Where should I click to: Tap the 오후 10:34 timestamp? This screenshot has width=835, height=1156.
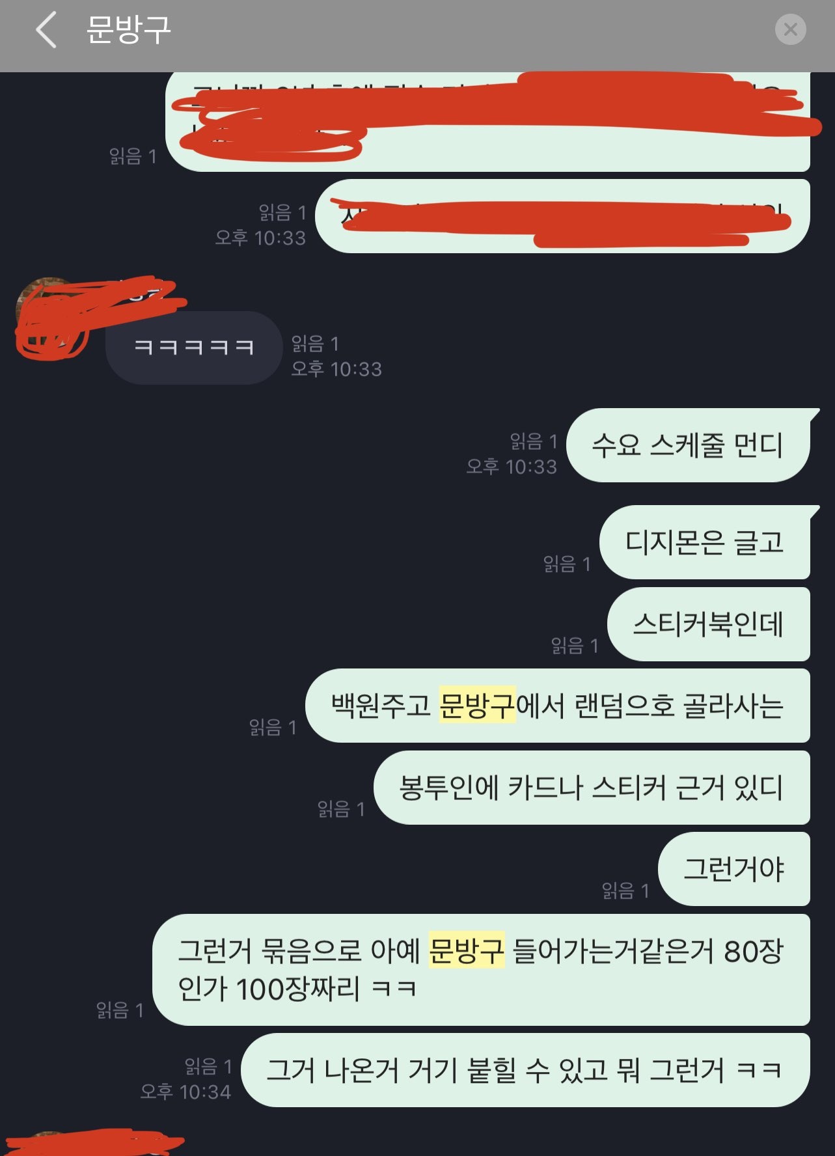click(x=185, y=1092)
